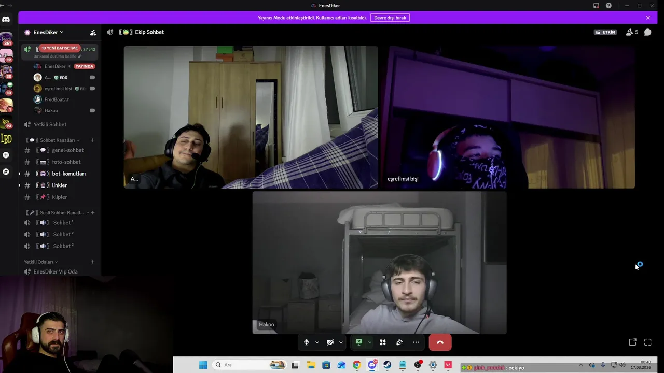Open microphone options dropdown arrow
664x373 pixels.
[x=317, y=342]
